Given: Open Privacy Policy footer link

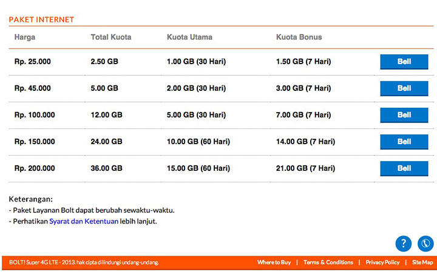Looking at the screenshot, I should tap(382, 262).
